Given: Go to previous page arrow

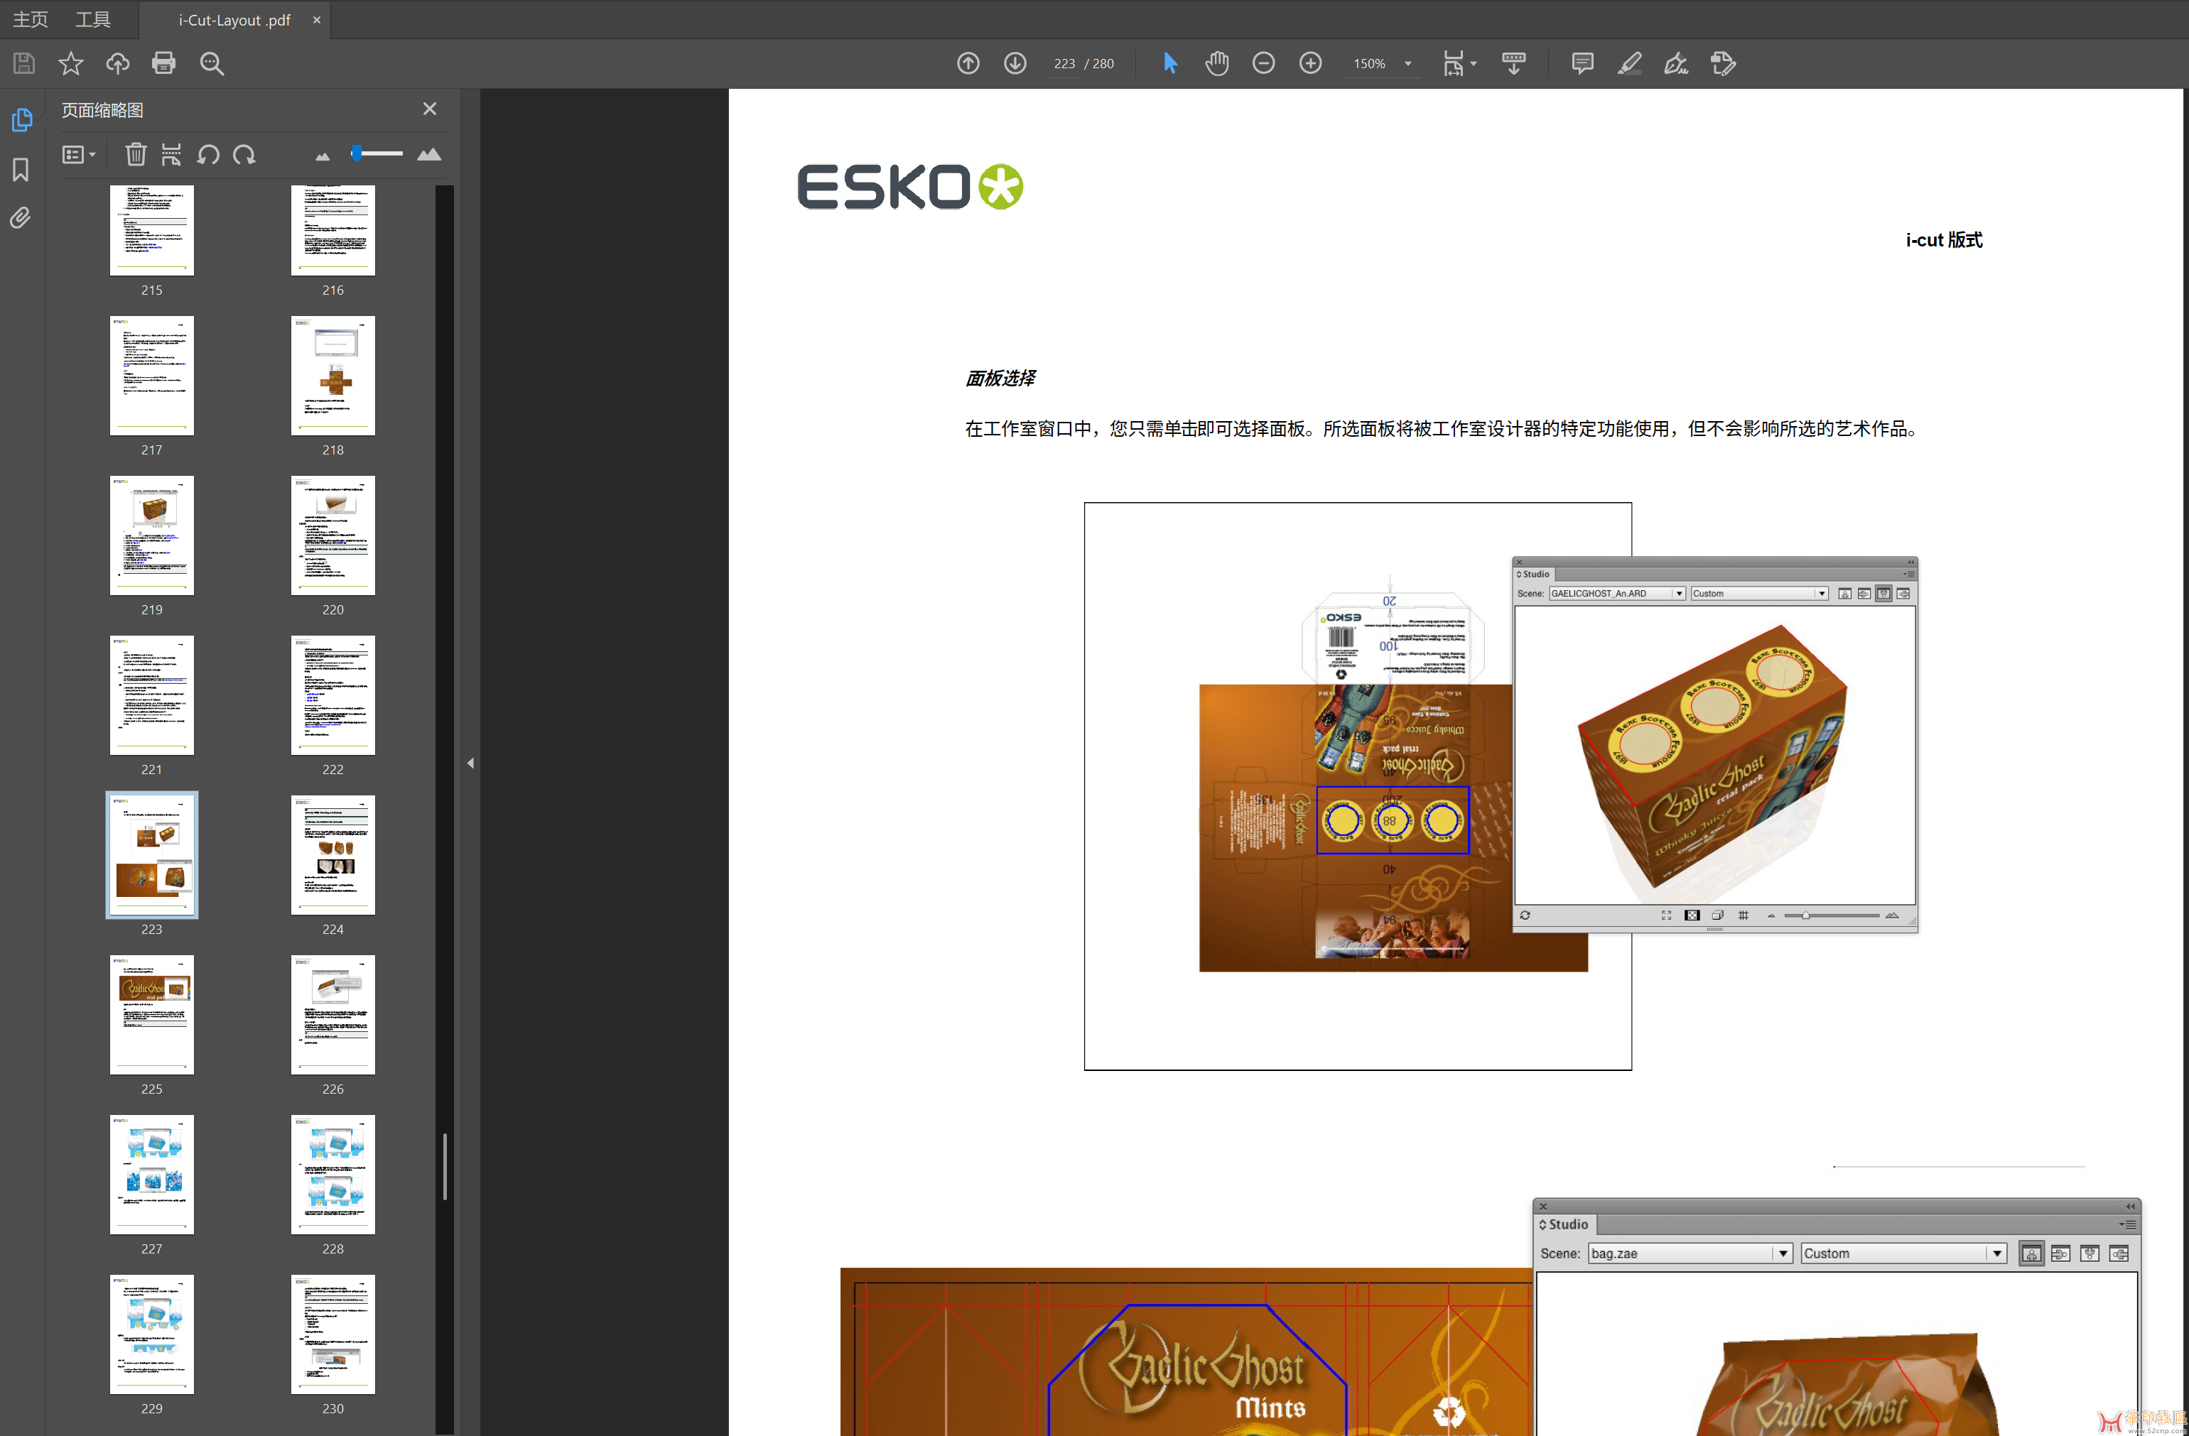Looking at the screenshot, I should tap(968, 63).
